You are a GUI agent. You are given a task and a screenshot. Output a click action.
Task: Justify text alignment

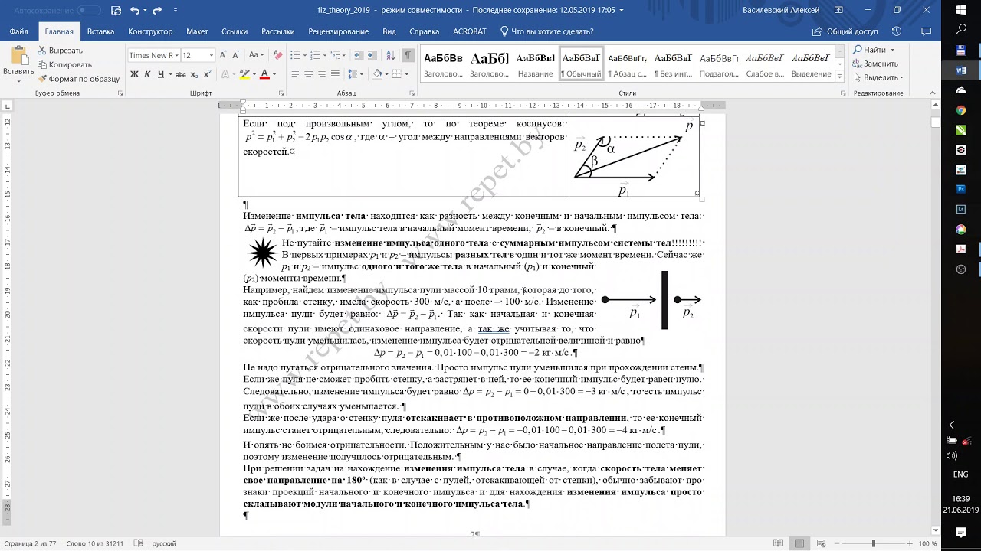[x=335, y=74]
